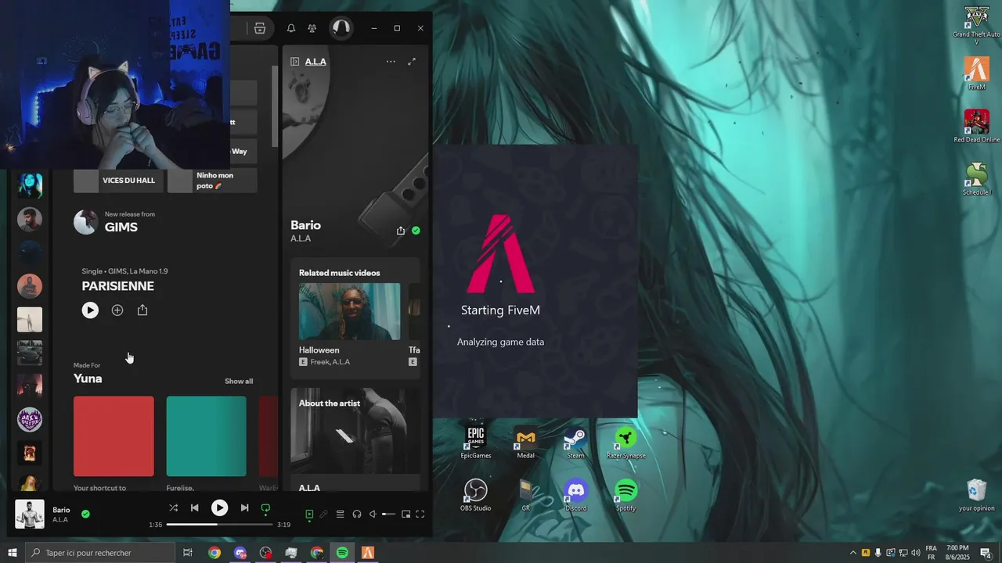Screen dimensions: 1002x563
Task: Open the Spotify profile avatar menu
Action: point(341,28)
